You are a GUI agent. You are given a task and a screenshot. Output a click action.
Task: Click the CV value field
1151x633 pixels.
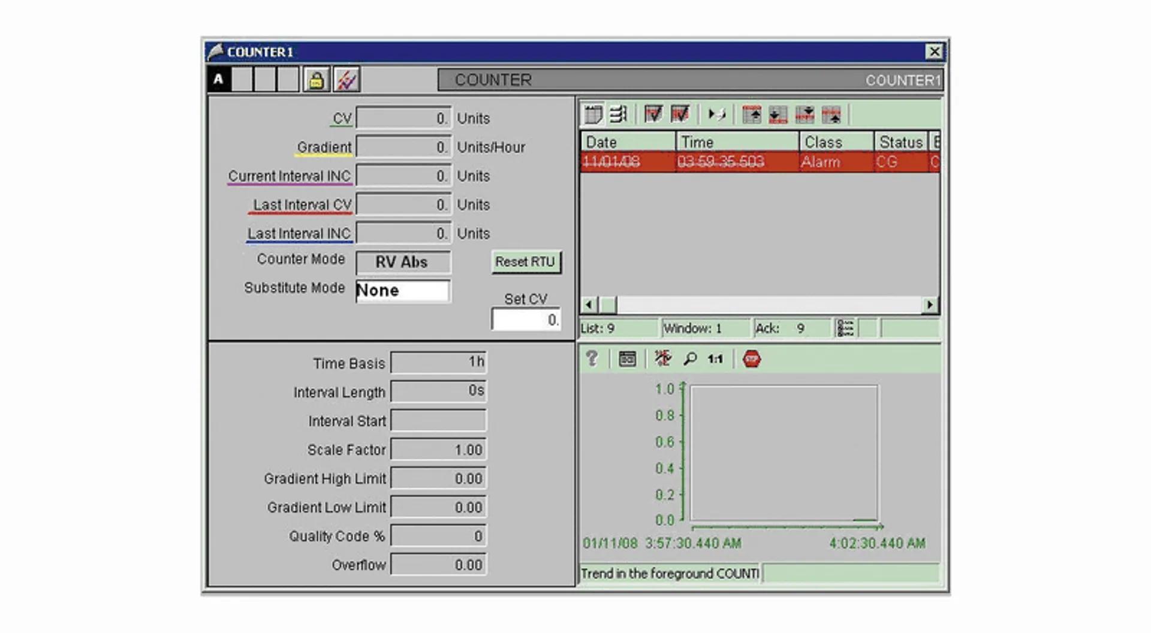(403, 118)
